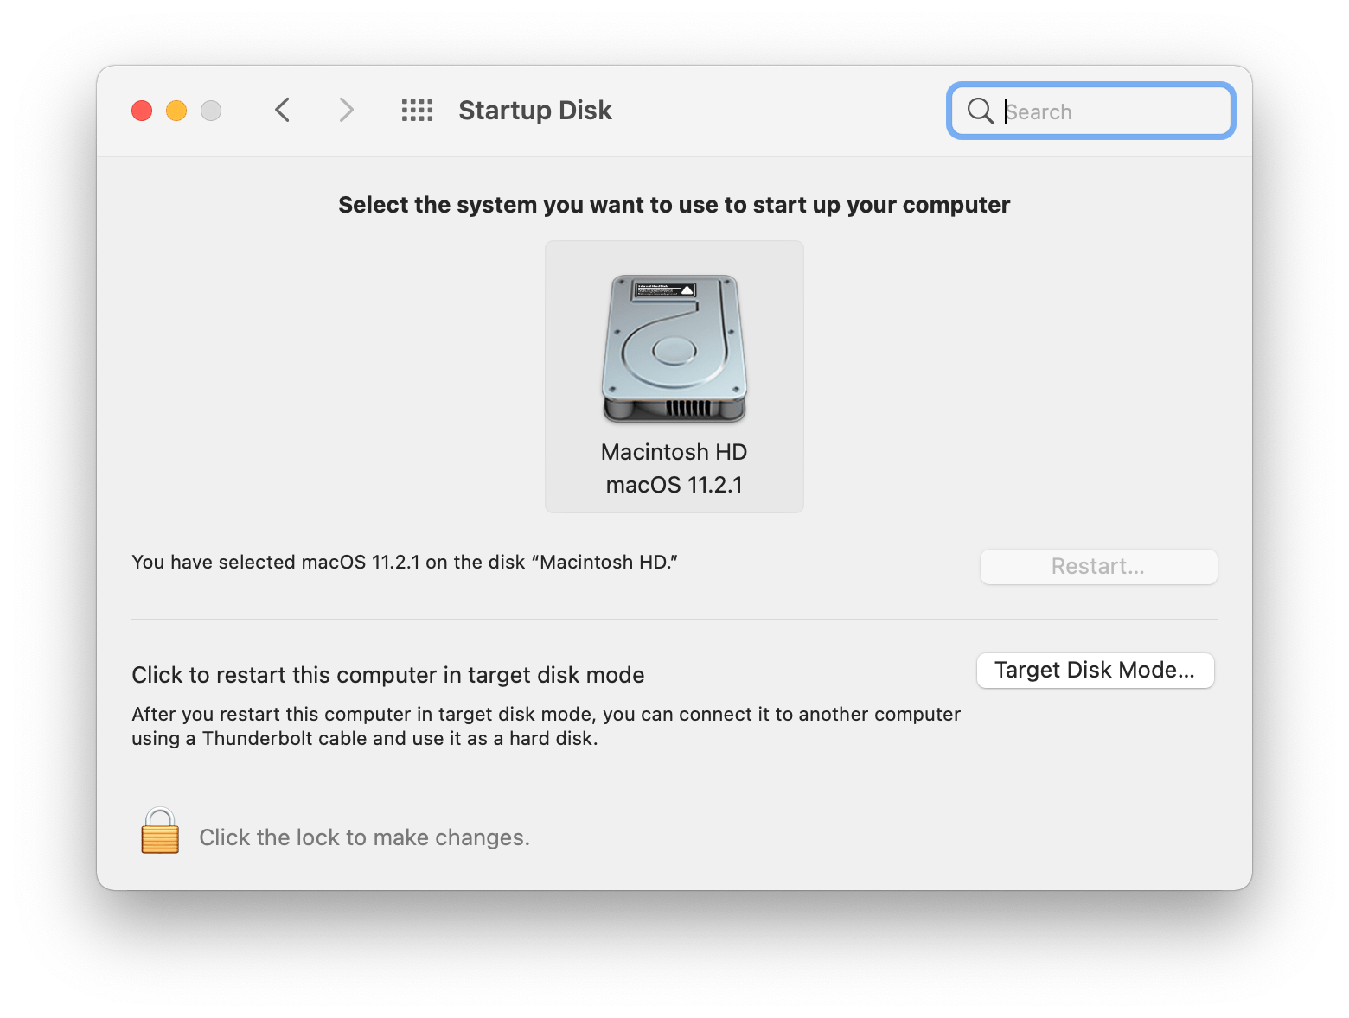This screenshot has height=1018, width=1349.
Task: Navigate forward using the right arrow icon
Action: (346, 110)
